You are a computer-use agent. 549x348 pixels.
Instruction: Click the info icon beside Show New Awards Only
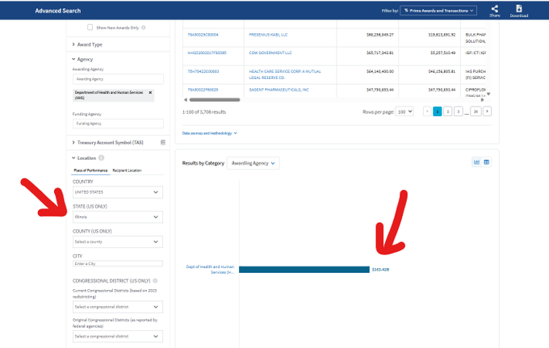point(141,27)
